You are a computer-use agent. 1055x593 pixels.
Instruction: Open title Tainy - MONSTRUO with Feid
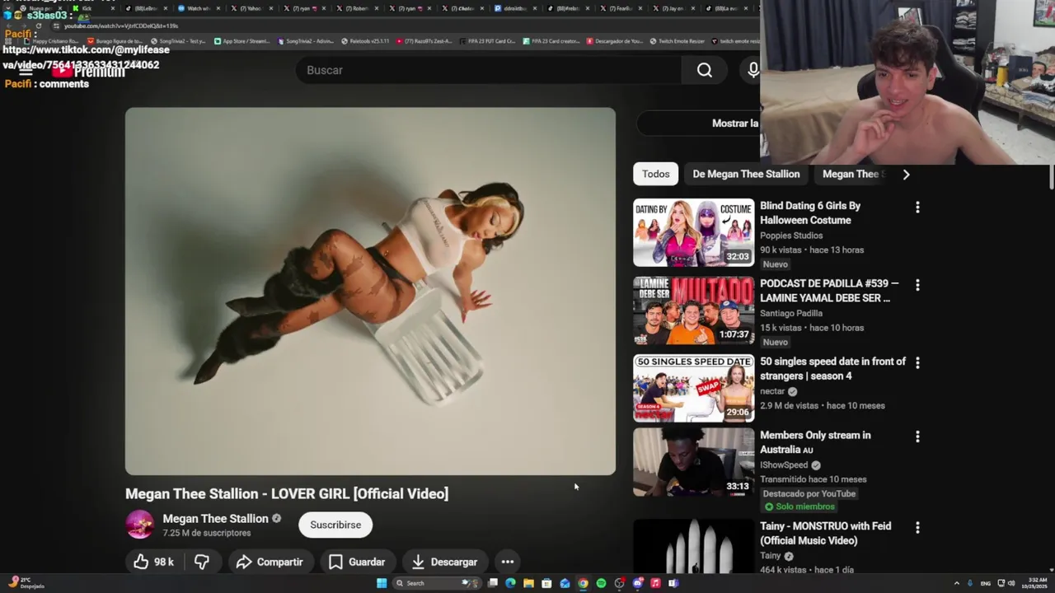click(x=825, y=533)
